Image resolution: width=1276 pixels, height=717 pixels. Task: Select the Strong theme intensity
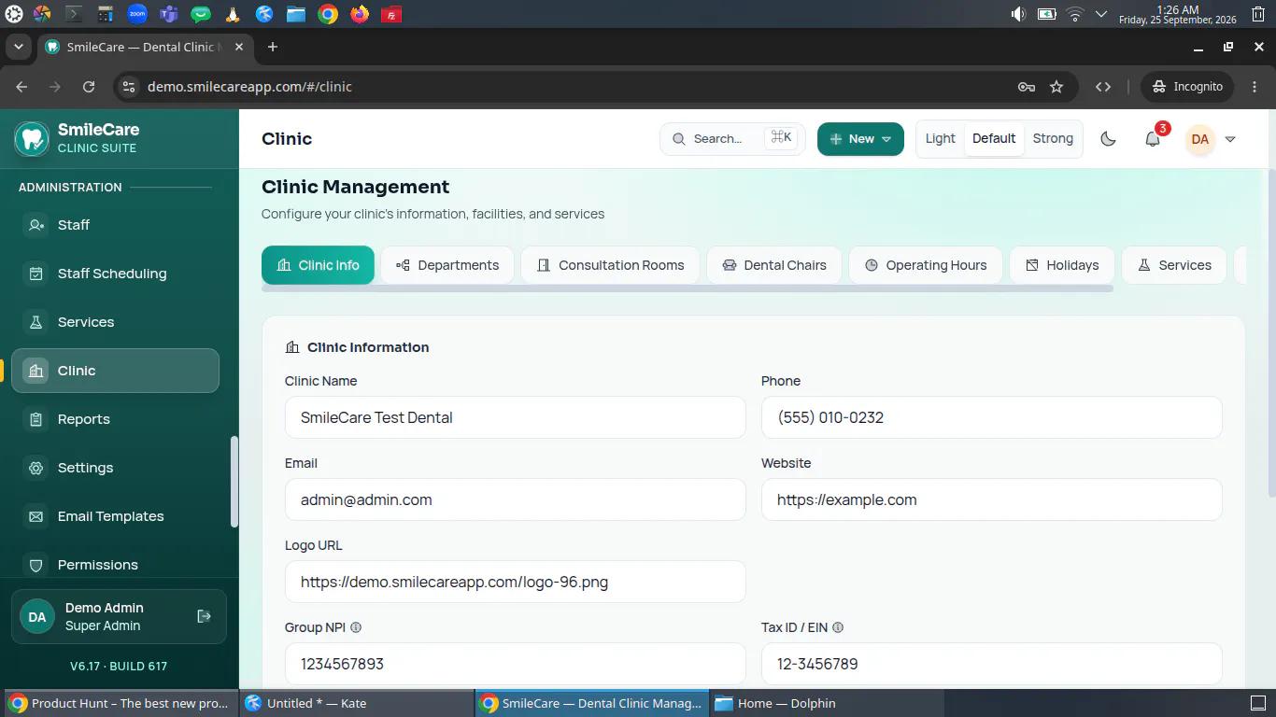pos(1053,139)
